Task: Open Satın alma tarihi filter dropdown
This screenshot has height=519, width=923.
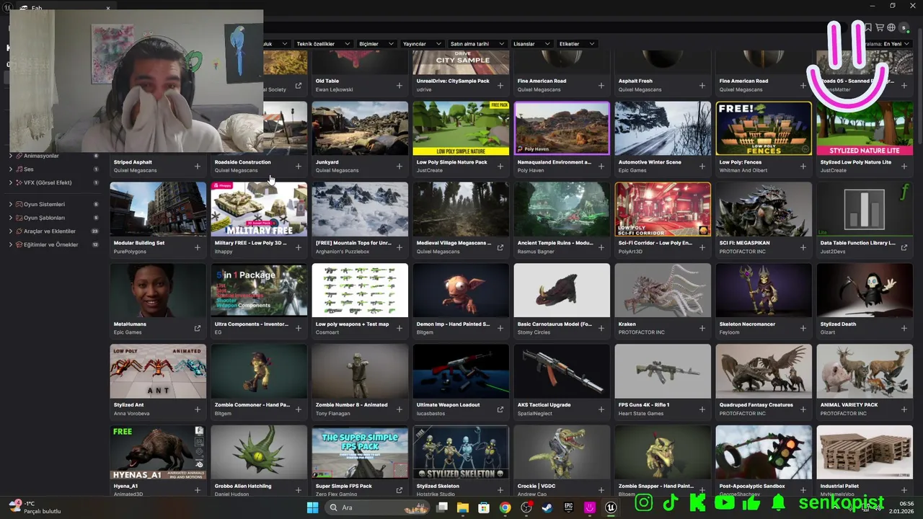Action: [477, 44]
